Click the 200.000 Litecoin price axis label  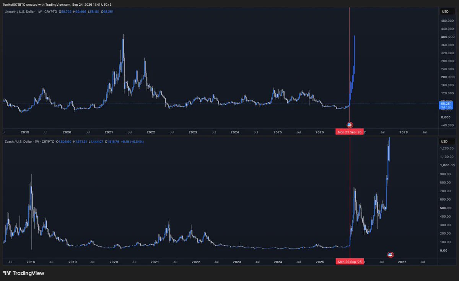pos(447,77)
